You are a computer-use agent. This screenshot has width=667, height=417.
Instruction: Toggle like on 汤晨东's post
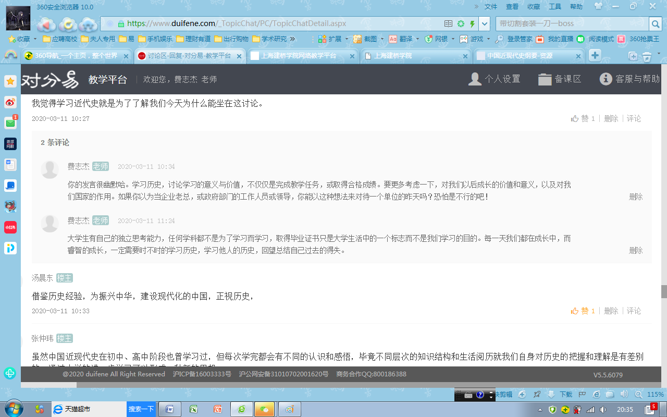pyautogui.click(x=583, y=311)
